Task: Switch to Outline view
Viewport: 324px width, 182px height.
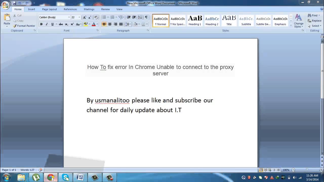Action: coord(274,170)
